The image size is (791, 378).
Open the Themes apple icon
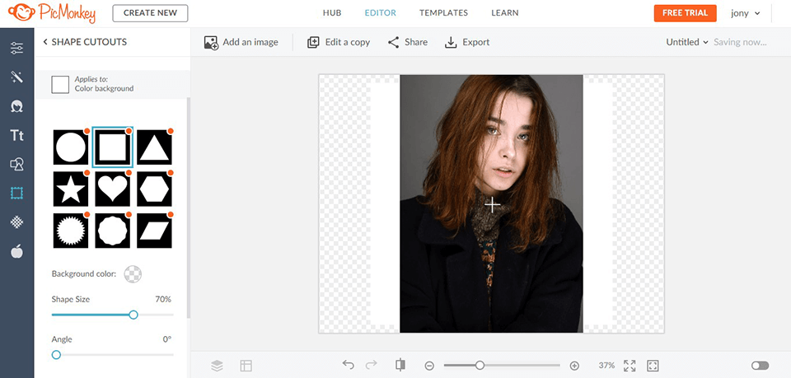coord(16,251)
